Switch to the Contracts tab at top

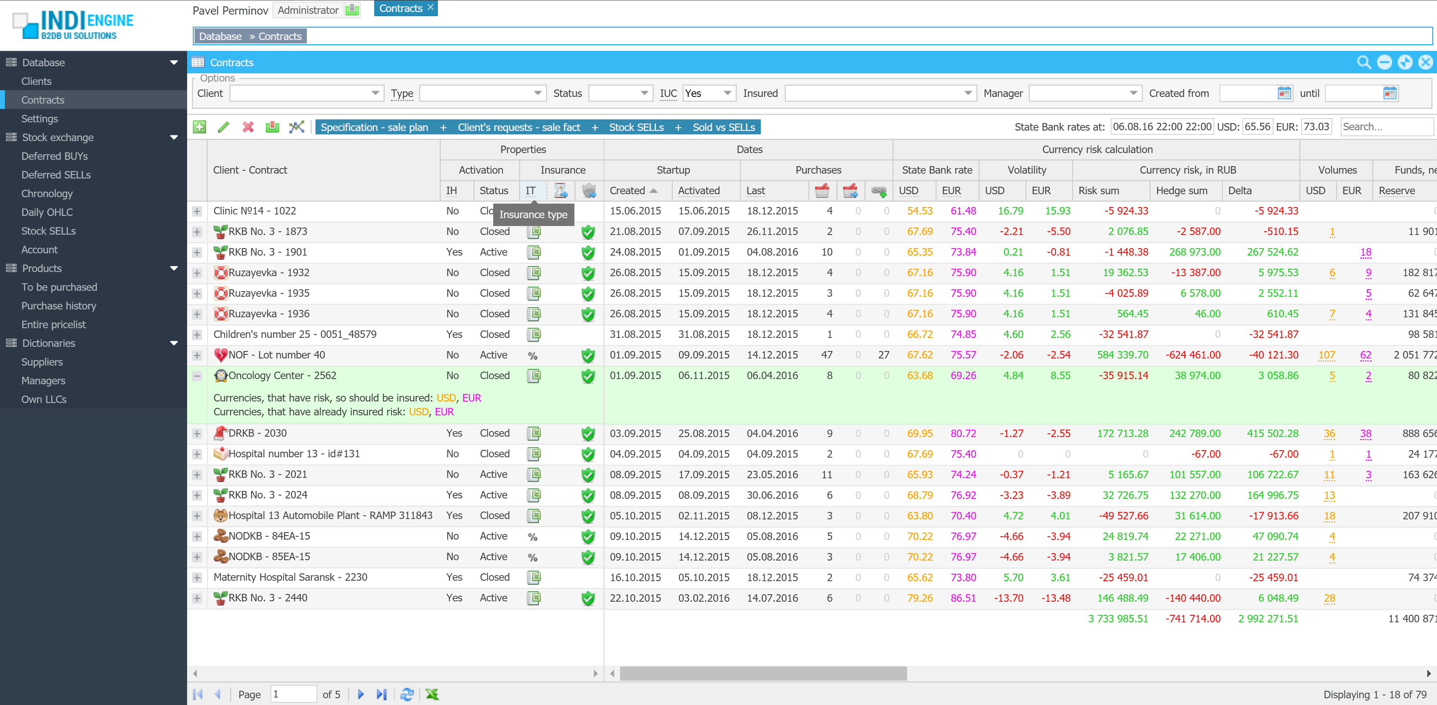(x=400, y=8)
